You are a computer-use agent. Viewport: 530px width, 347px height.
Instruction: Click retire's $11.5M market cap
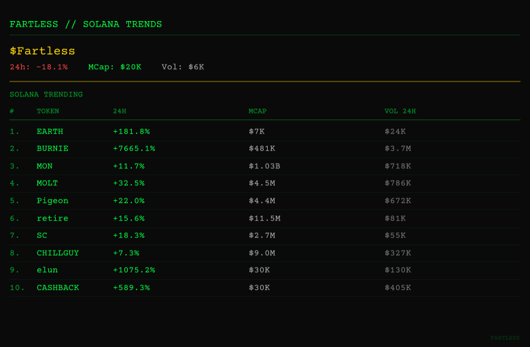[265, 218]
